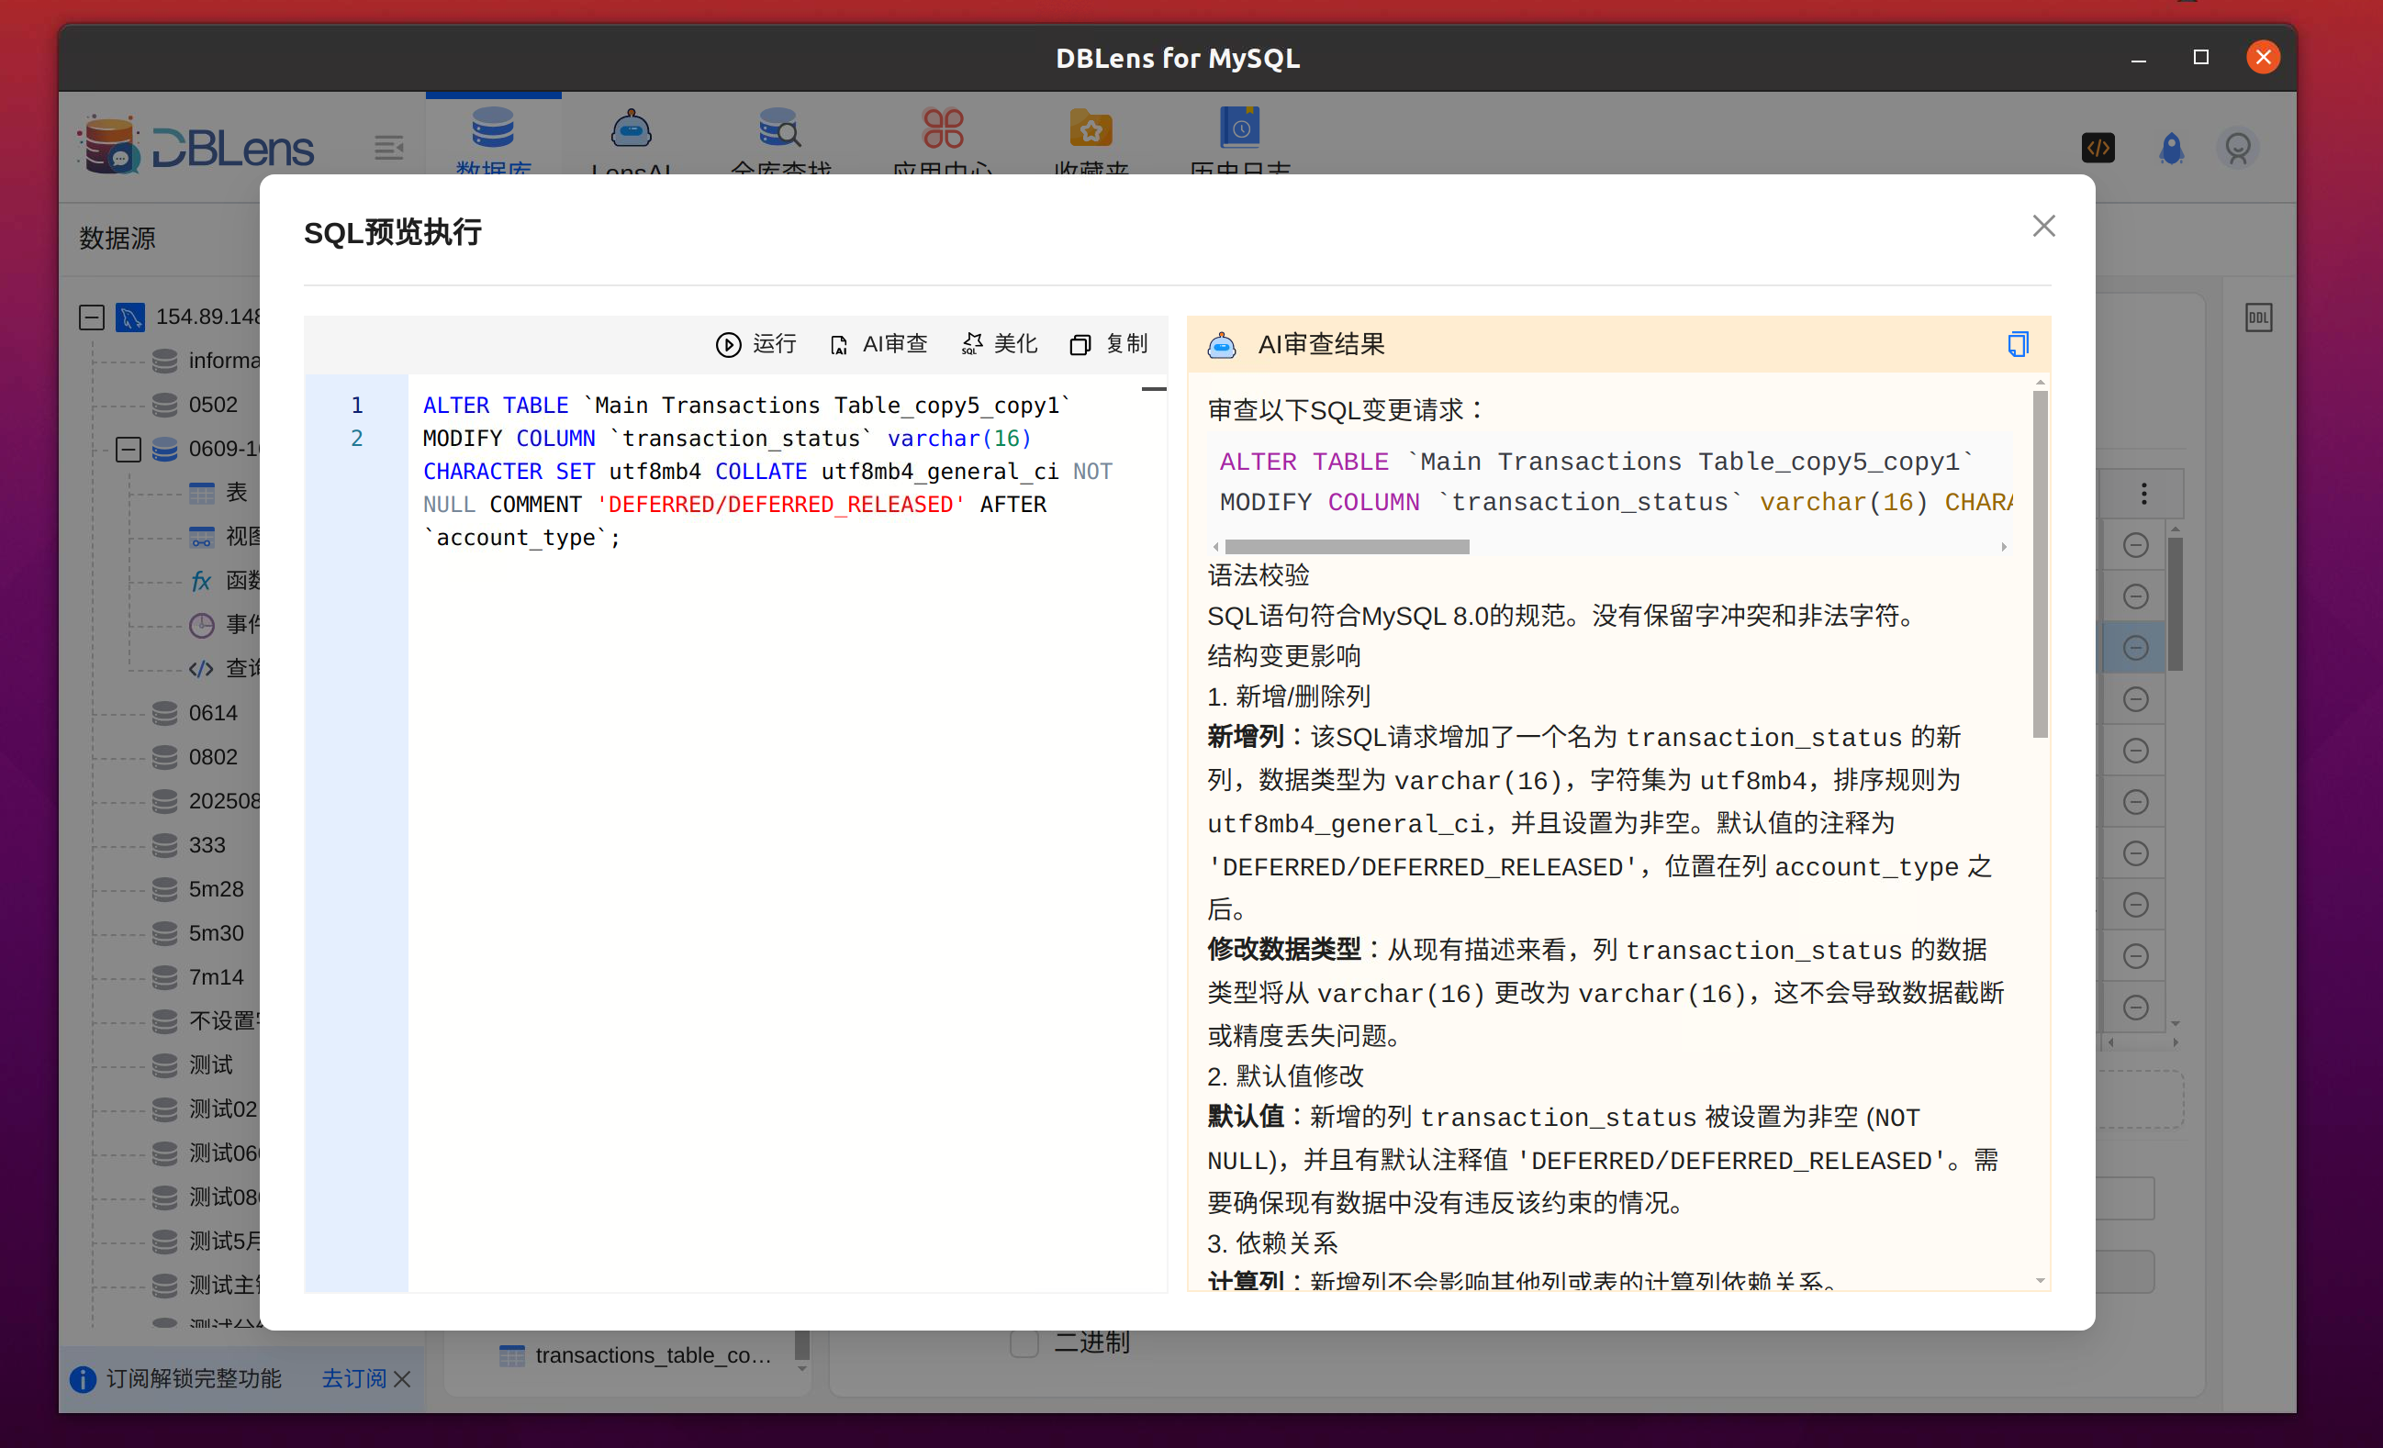Open the 事件 events node
2383x1448 pixels.
pos(224,624)
